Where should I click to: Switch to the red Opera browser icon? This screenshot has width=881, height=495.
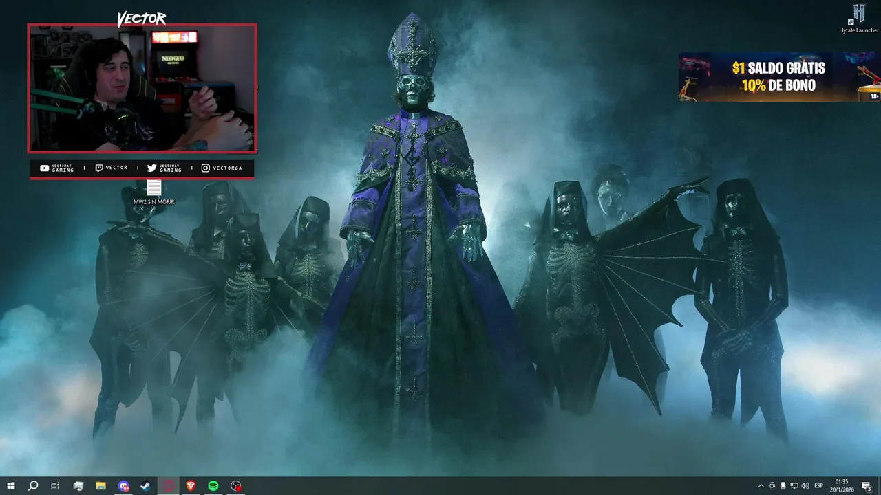[x=168, y=486]
